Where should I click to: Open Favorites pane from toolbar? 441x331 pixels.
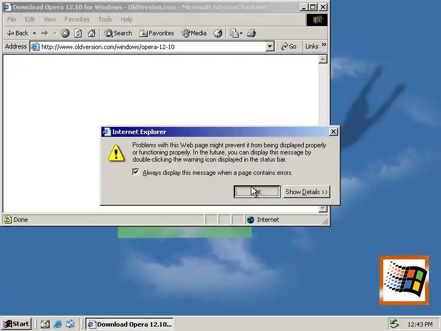click(157, 33)
